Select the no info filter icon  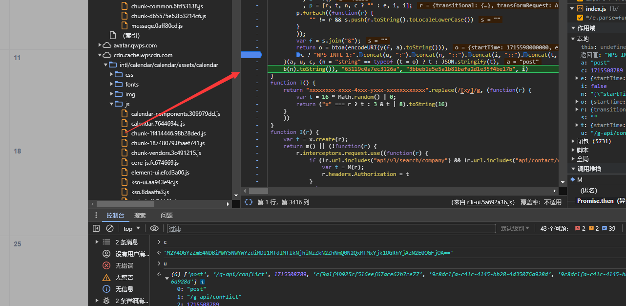point(106,289)
